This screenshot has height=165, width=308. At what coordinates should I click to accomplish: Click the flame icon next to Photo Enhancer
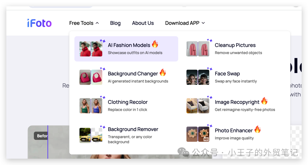258,129
